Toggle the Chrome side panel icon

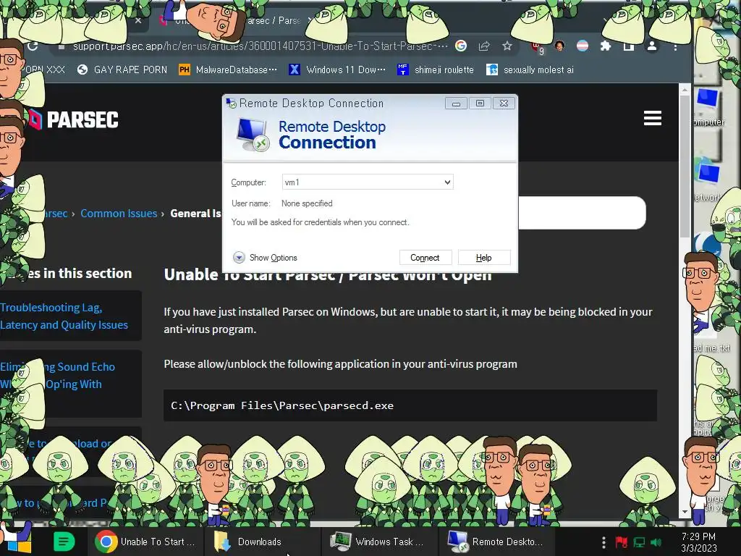[x=629, y=46]
